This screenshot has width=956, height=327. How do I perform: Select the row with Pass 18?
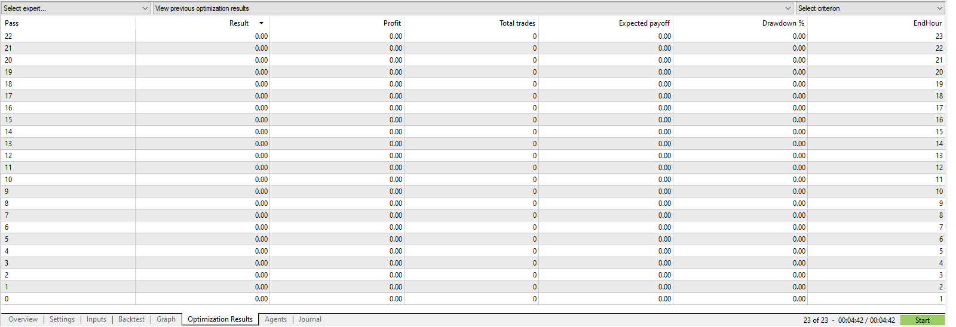(x=473, y=84)
